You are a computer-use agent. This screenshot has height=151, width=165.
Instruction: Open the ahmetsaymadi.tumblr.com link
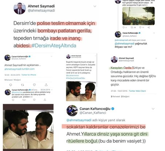point(20,69)
